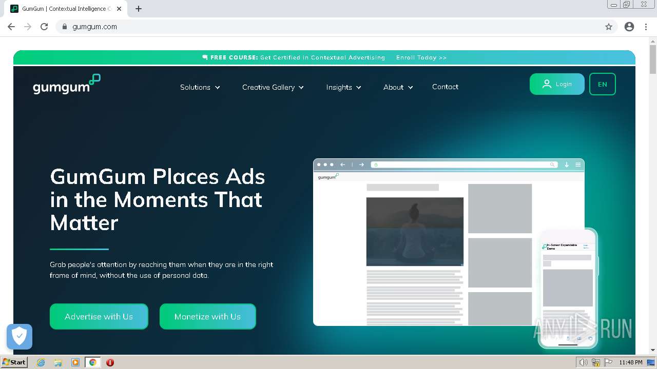Open the EN language selector
This screenshot has height=369, width=657.
[603, 84]
